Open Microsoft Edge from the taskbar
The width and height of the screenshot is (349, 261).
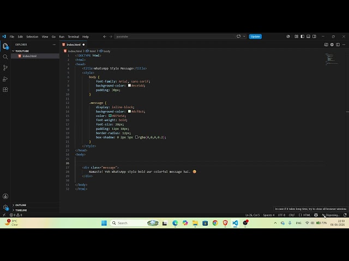click(175, 223)
